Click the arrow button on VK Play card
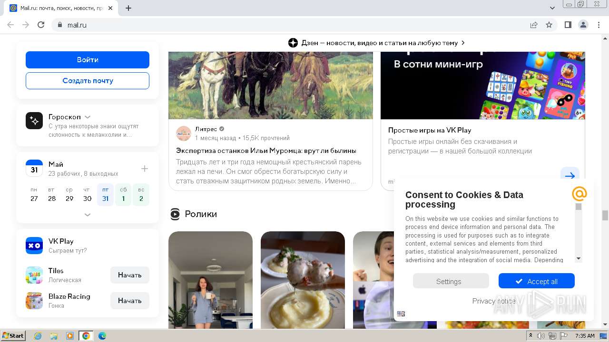The width and height of the screenshot is (609, 342). pyautogui.click(x=570, y=176)
